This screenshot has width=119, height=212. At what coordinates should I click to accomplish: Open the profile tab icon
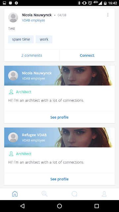point(104,194)
